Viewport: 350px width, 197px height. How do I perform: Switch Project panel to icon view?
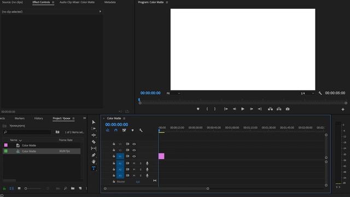19,188
